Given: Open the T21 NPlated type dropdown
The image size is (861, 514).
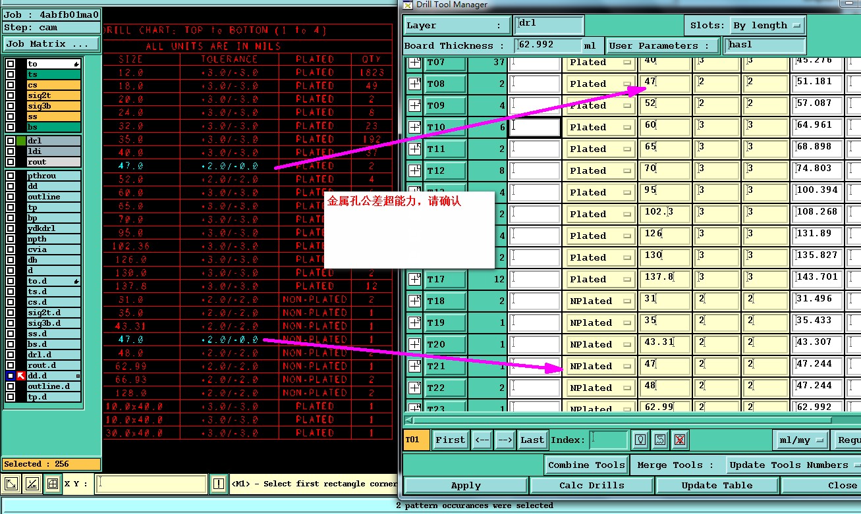Looking at the screenshot, I should [x=600, y=366].
